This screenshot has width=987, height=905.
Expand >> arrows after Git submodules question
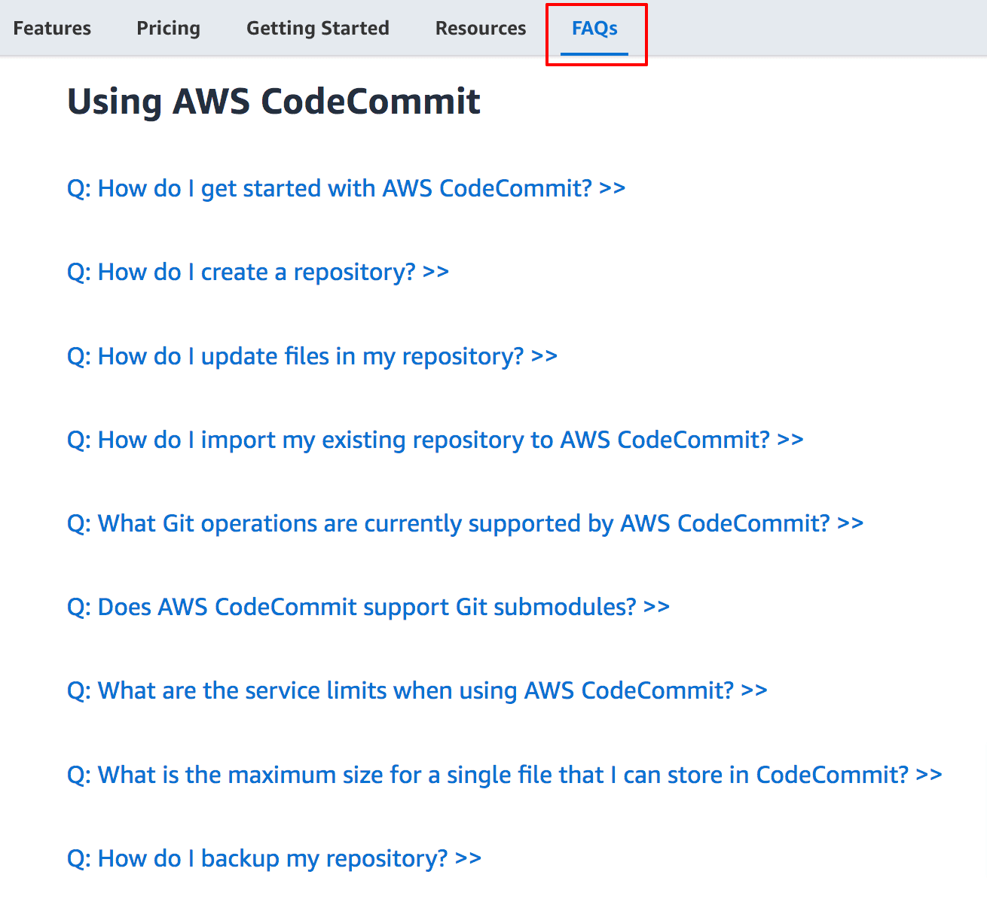tap(657, 607)
